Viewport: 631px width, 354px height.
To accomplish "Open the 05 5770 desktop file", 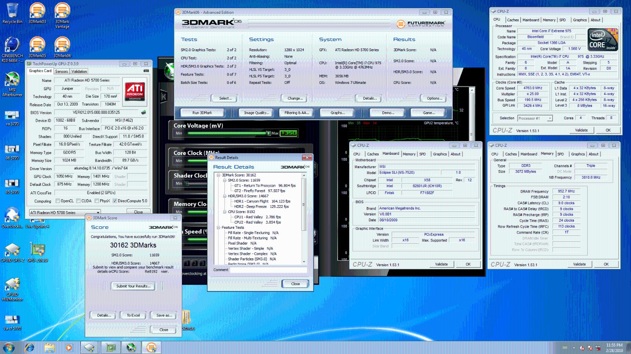I will point(12,186).
